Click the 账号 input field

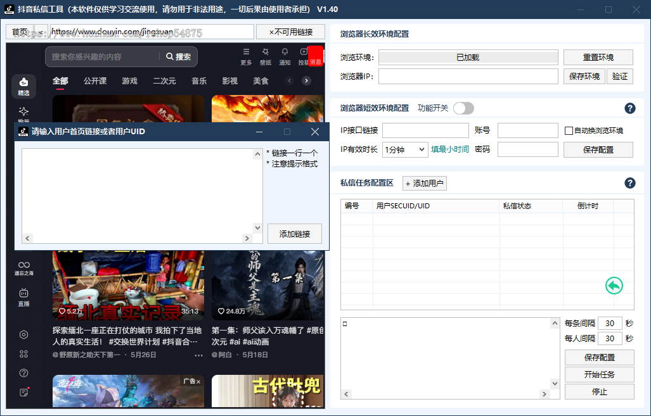[527, 130]
